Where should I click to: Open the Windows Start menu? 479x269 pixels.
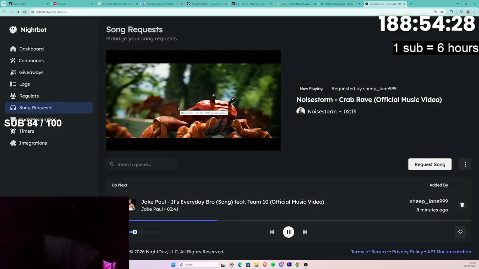(x=173, y=265)
